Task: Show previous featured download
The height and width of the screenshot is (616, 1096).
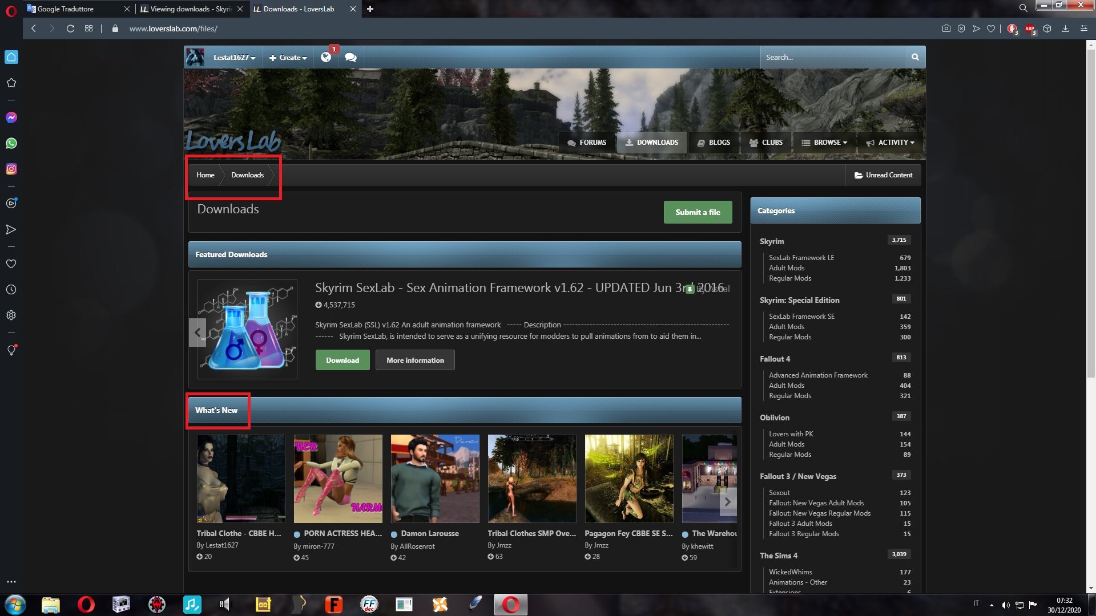Action: 198,333
